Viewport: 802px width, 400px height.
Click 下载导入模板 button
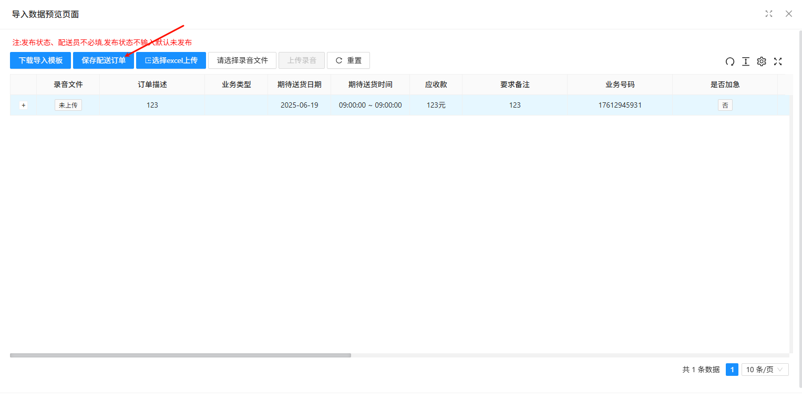pyautogui.click(x=40, y=60)
